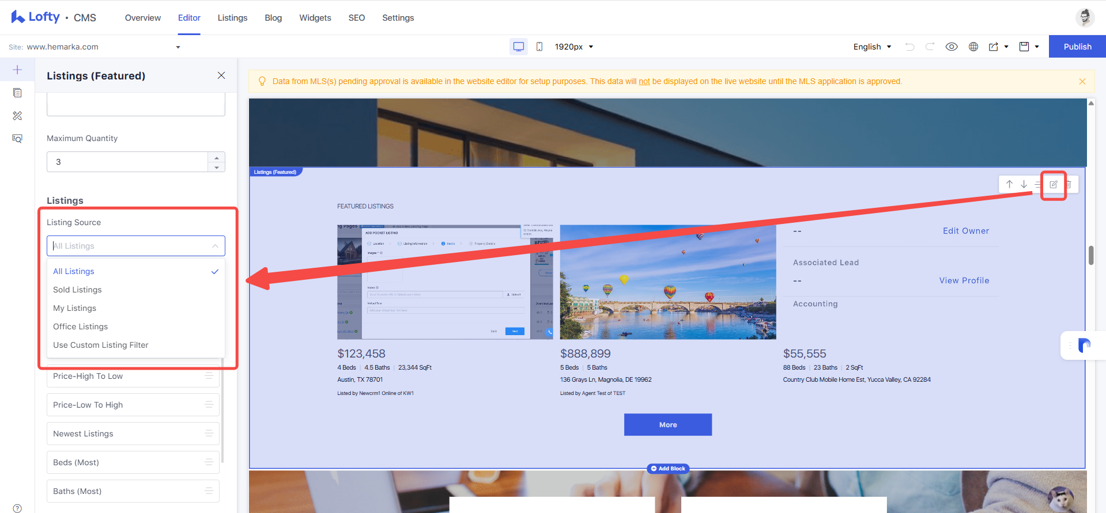Select the Newest Listings sort row
The image size is (1106, 513).
coord(133,434)
